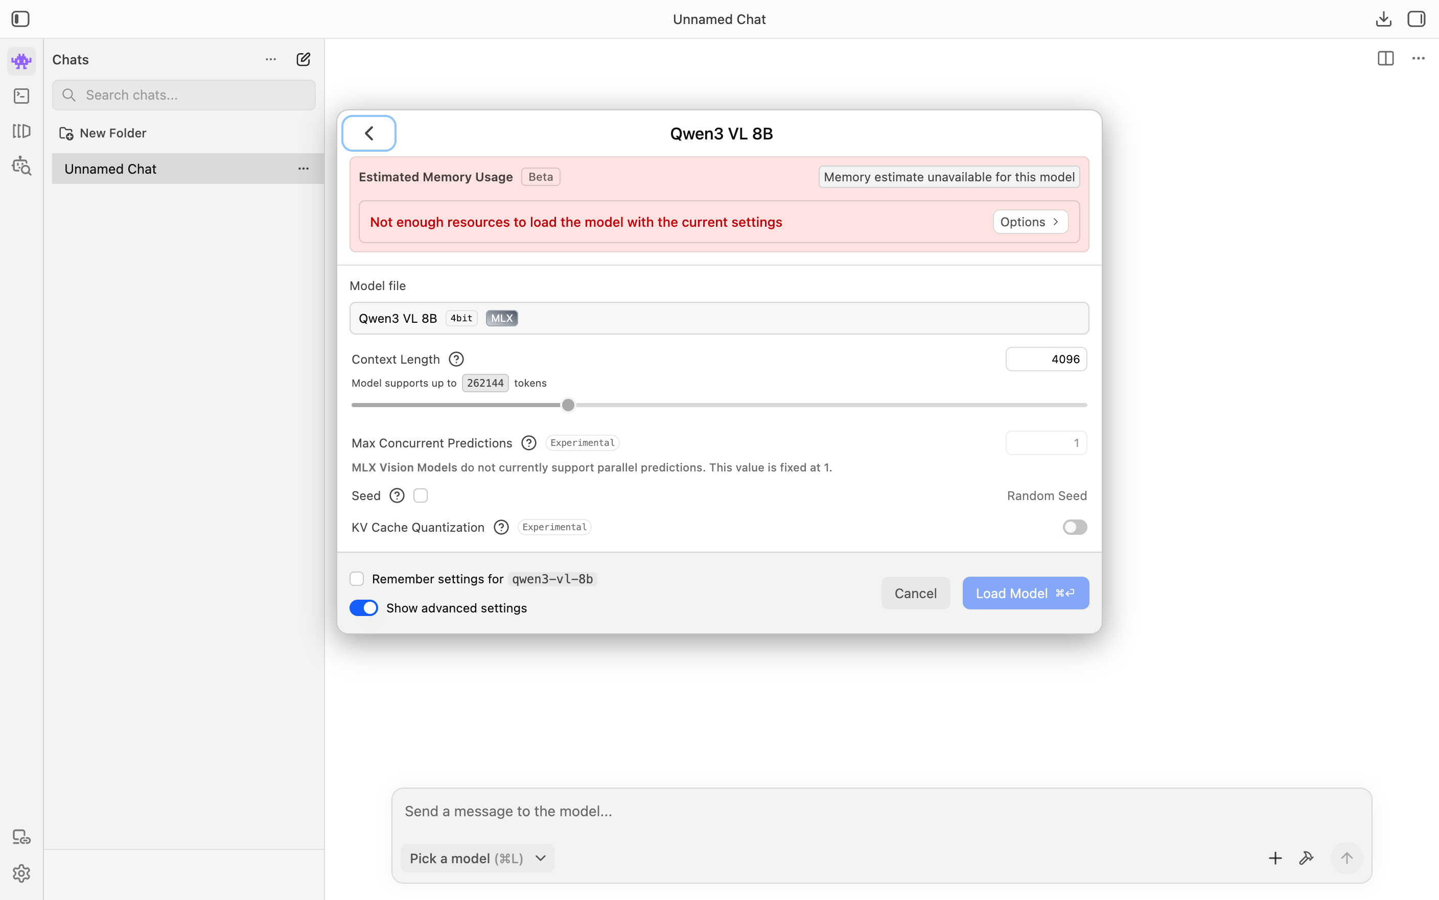Image resolution: width=1439 pixels, height=900 pixels.
Task: Open the Developer terminal sidebar icon
Action: (21, 96)
